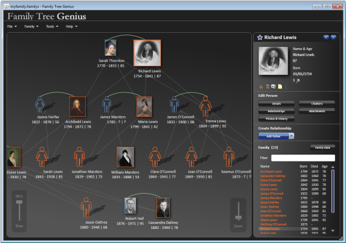Select Joan O'Connell's orange figure icon
The width and height of the screenshot is (346, 243).
click(x=192, y=157)
